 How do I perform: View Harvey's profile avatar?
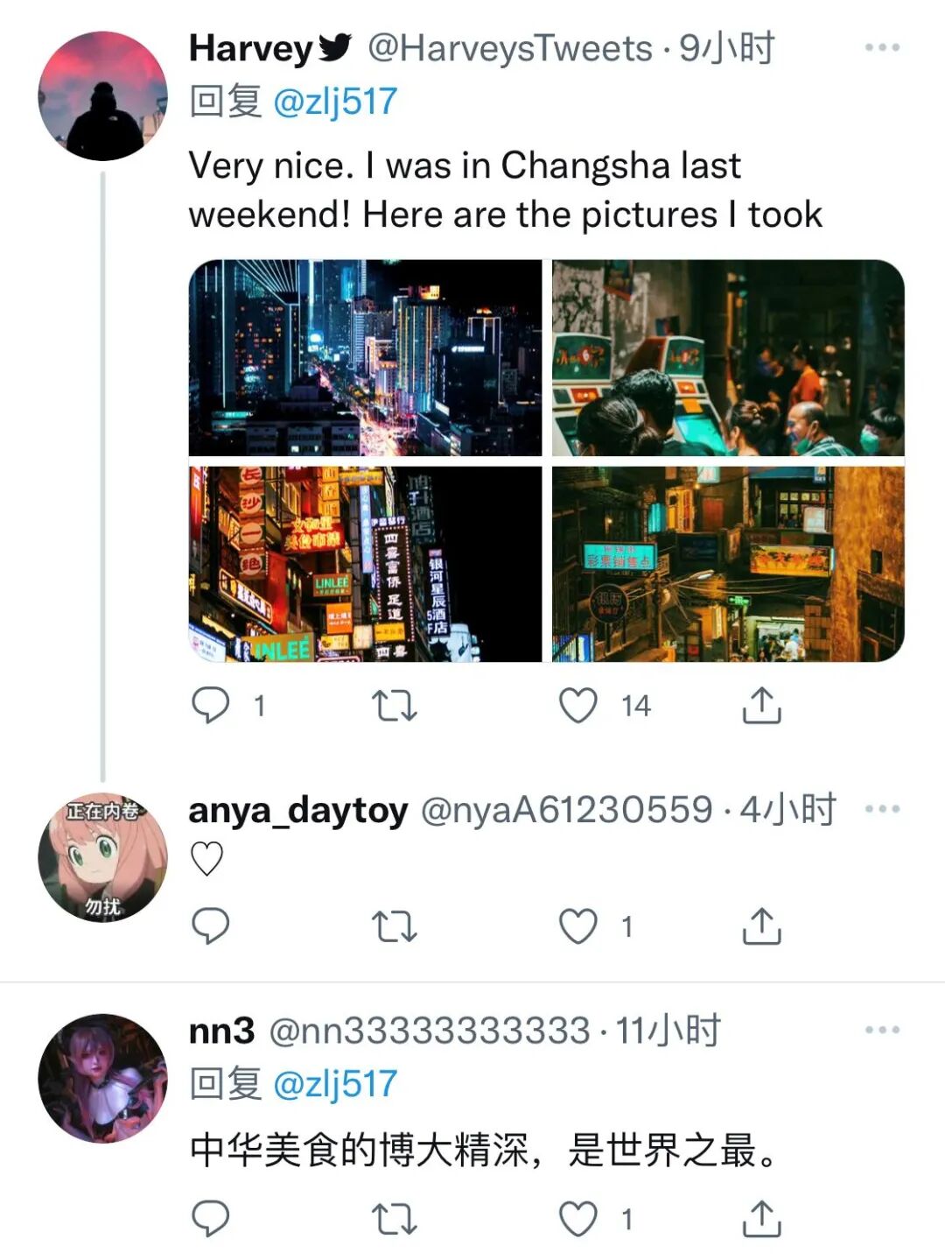click(102, 95)
